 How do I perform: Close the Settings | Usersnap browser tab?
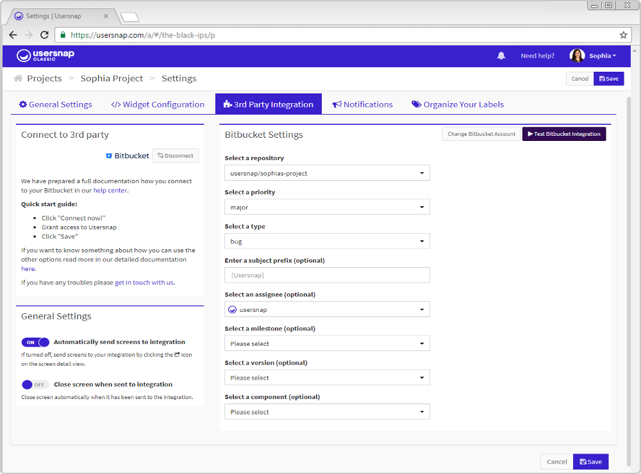pos(106,16)
